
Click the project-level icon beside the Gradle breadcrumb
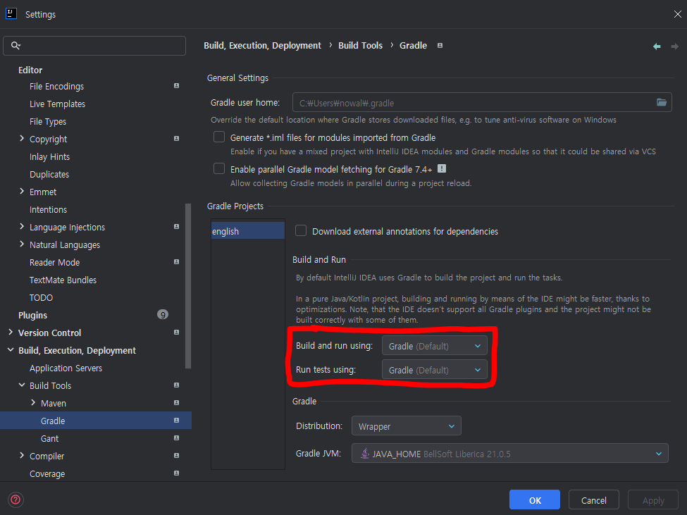tap(440, 46)
